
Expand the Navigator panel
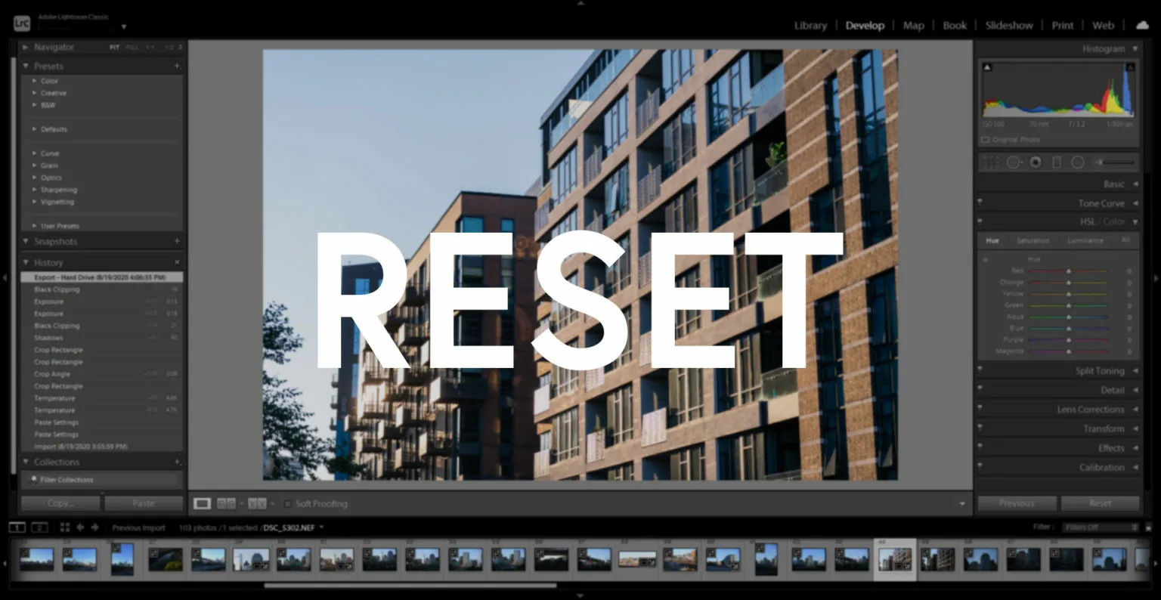pyautogui.click(x=26, y=47)
